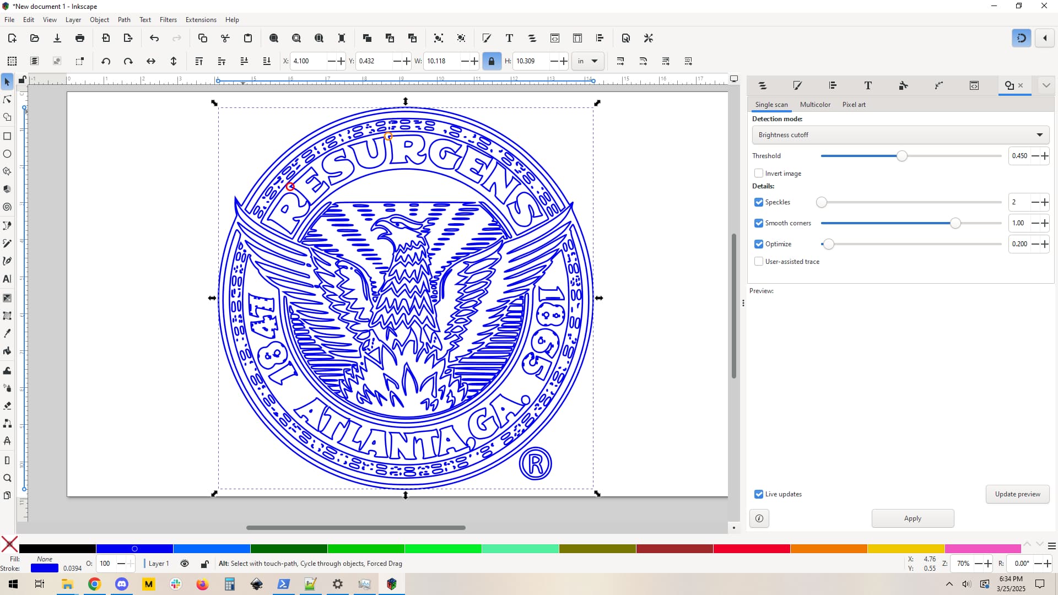Viewport: 1058px width, 595px height.
Task: Toggle the snapping button
Action: (x=1022, y=38)
